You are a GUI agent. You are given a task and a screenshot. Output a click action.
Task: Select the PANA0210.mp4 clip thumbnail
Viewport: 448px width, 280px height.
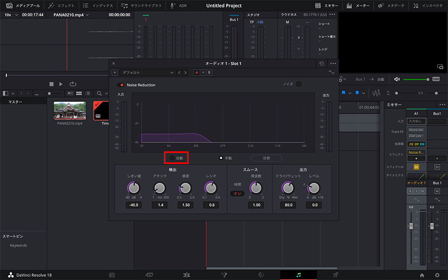coord(70,111)
